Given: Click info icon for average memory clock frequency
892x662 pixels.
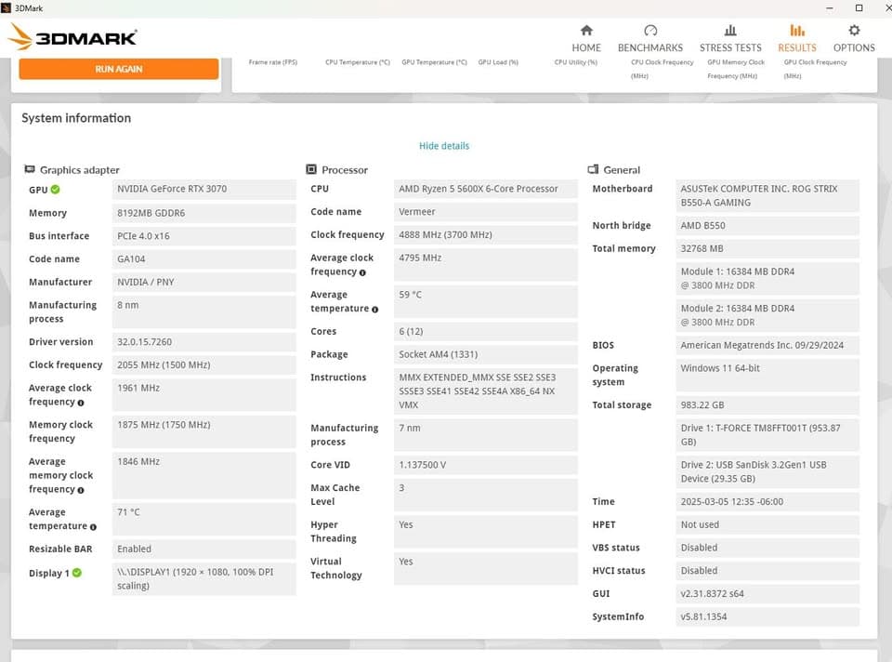Looking at the screenshot, I should pos(81,491).
